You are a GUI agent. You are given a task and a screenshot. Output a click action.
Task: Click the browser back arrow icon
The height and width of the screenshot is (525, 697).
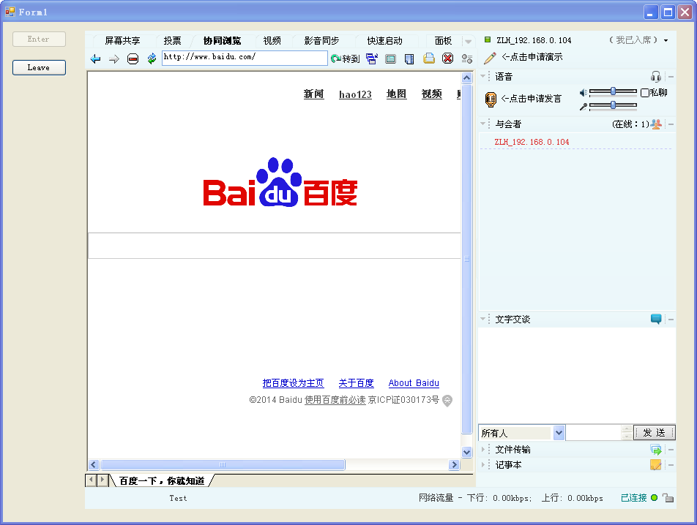[x=95, y=58]
